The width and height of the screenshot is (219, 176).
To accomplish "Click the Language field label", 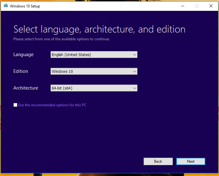I will click(24, 55).
